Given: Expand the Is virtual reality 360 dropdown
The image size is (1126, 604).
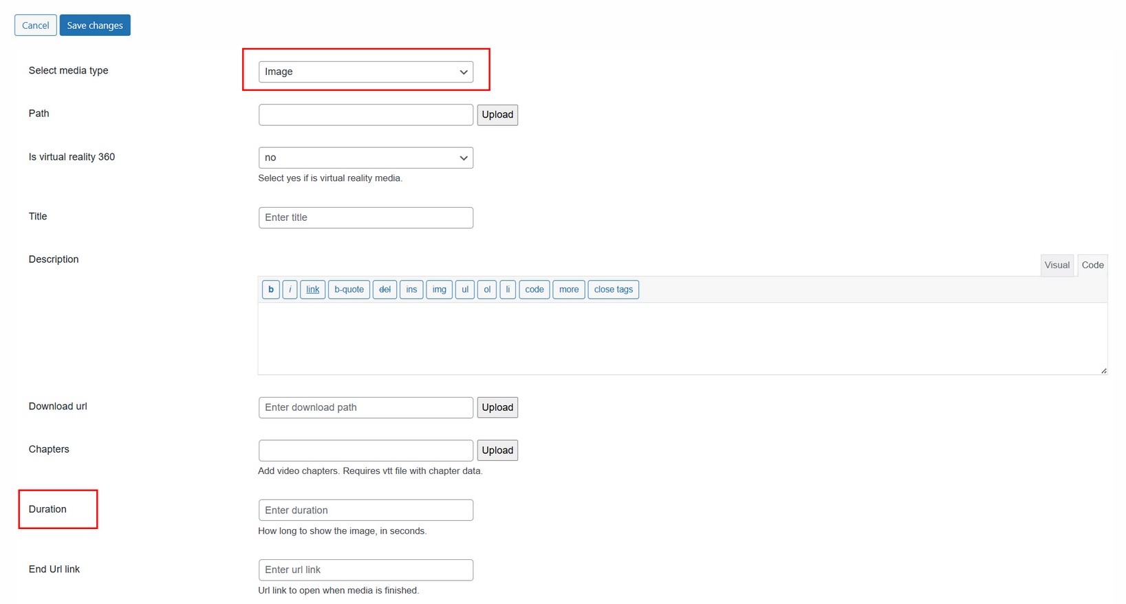Looking at the screenshot, I should point(365,158).
